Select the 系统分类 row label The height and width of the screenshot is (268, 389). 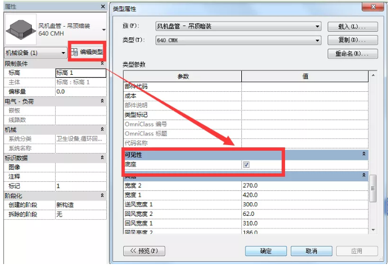click(x=20, y=139)
